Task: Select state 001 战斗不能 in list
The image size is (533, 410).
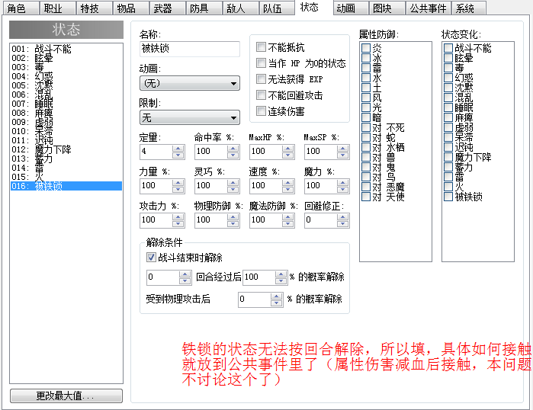Action: point(66,49)
